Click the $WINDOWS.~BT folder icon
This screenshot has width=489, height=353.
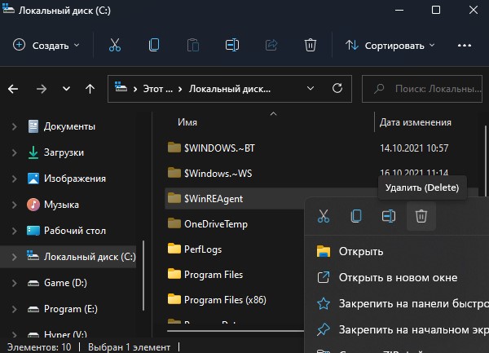[x=174, y=148]
